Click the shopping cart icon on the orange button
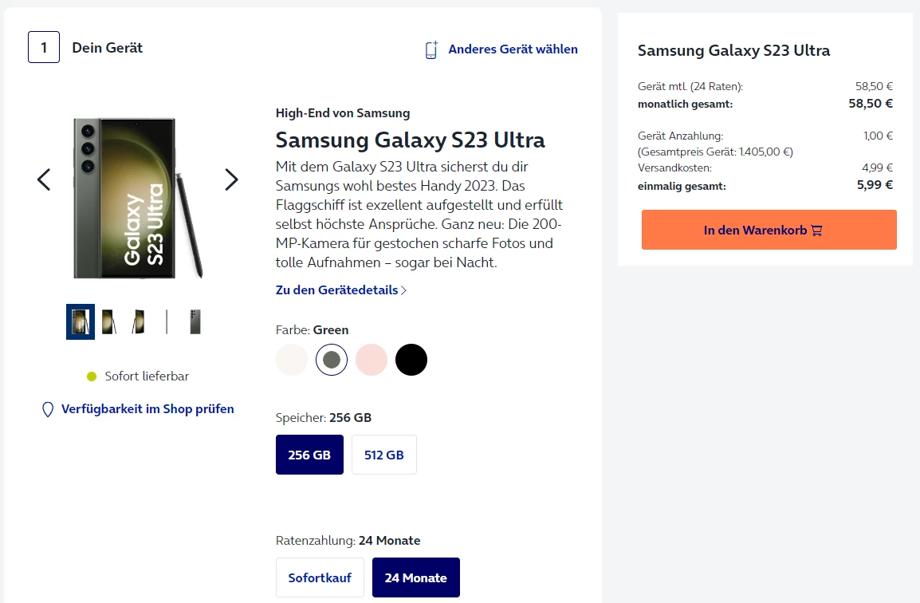 coord(816,231)
